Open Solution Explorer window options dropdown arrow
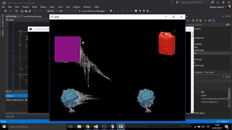 click(x=223, y=16)
